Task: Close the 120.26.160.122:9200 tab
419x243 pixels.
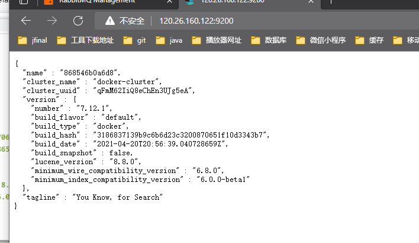Action: coord(311,2)
